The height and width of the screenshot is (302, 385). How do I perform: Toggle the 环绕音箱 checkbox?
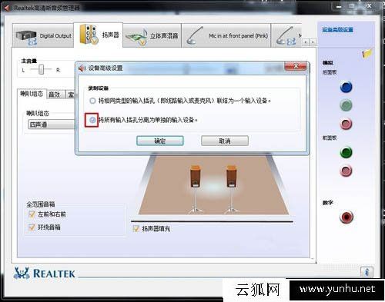click(x=32, y=227)
